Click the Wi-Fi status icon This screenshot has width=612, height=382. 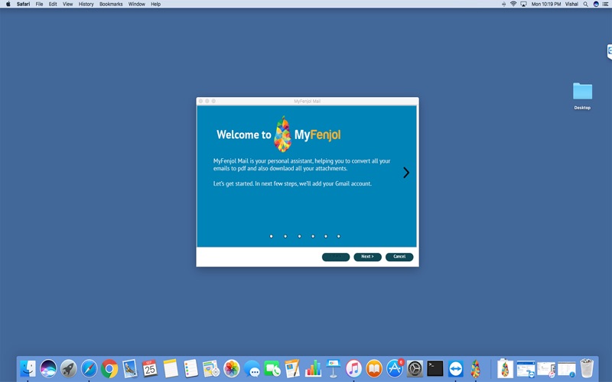513,4
